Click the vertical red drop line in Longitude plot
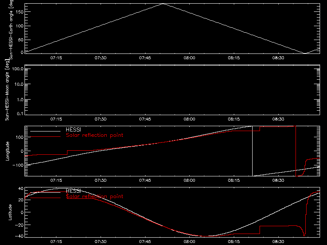 (x=296, y=151)
